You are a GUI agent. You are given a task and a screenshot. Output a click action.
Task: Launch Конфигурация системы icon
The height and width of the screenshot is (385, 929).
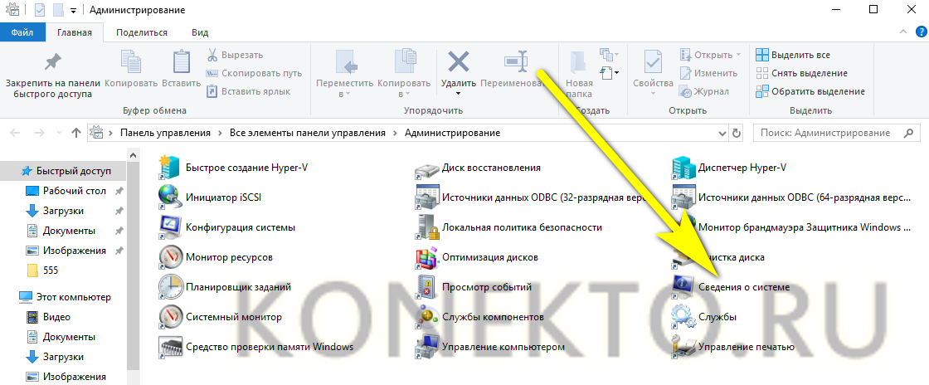tap(170, 227)
